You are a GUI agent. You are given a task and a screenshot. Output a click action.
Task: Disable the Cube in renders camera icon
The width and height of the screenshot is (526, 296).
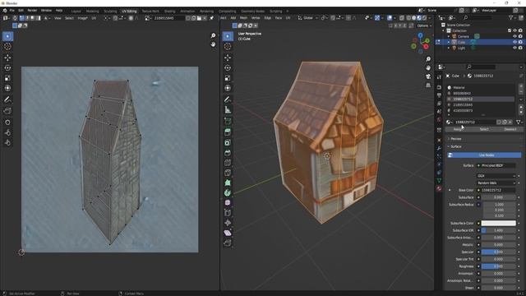(520, 42)
